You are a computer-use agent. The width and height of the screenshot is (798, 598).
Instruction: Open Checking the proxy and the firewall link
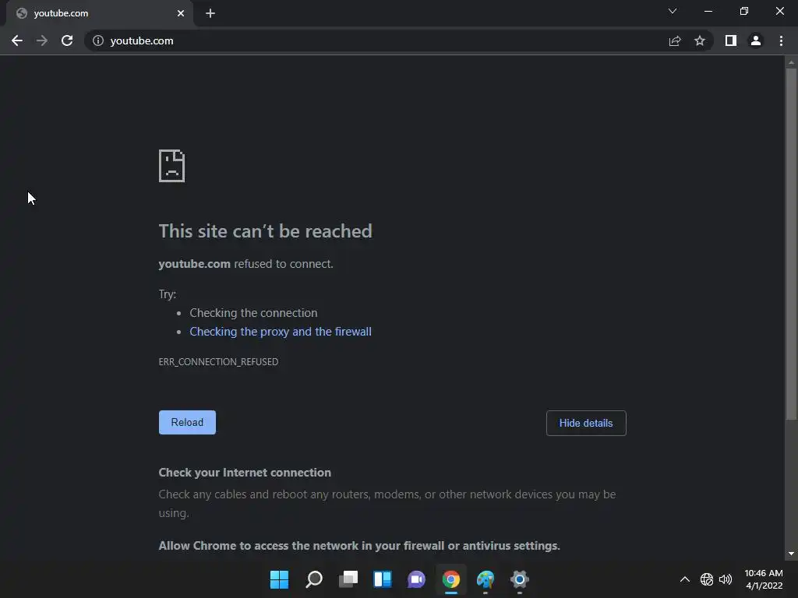coord(281,332)
